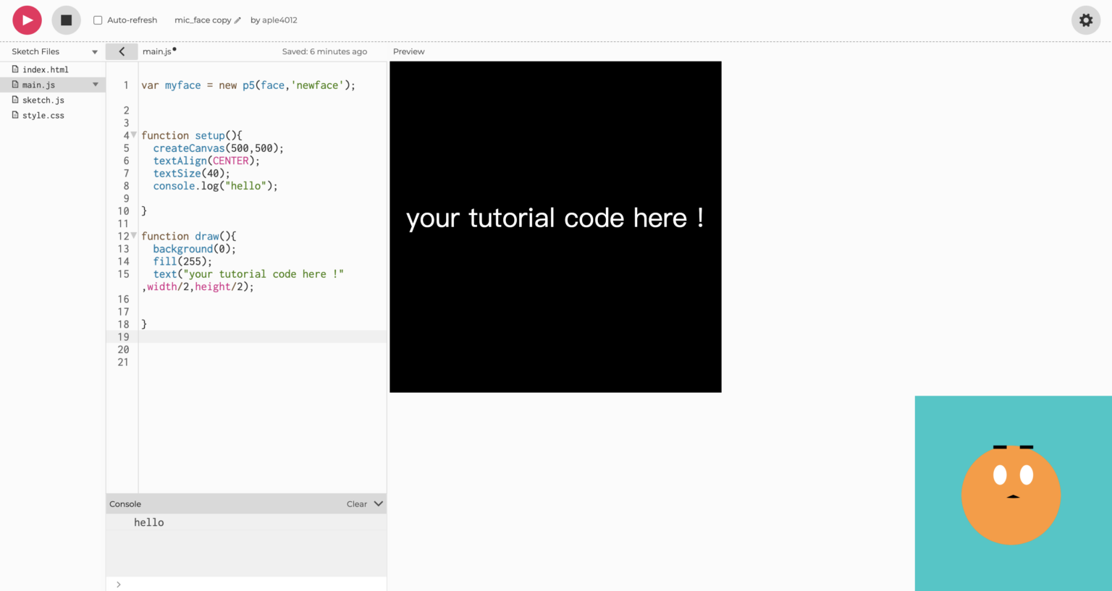Screen dimensions: 1112x591
Task: Open the sketch.js file
Action: [x=42, y=100]
